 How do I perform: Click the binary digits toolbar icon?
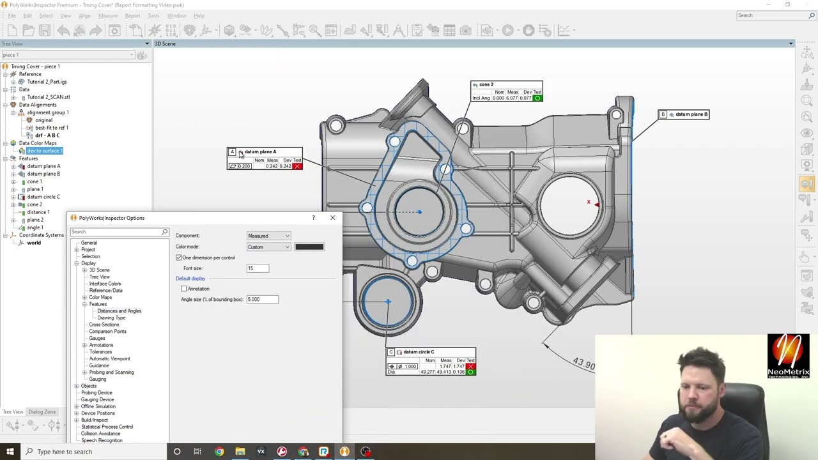click(172, 30)
